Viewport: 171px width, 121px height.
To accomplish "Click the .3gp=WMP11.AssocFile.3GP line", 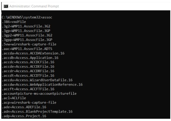I will coord(26,31).
